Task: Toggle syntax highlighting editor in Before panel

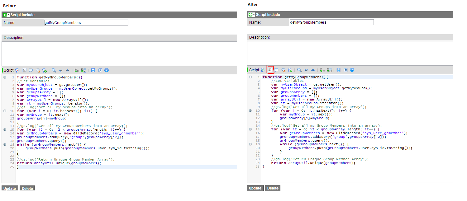Action: click(17, 70)
